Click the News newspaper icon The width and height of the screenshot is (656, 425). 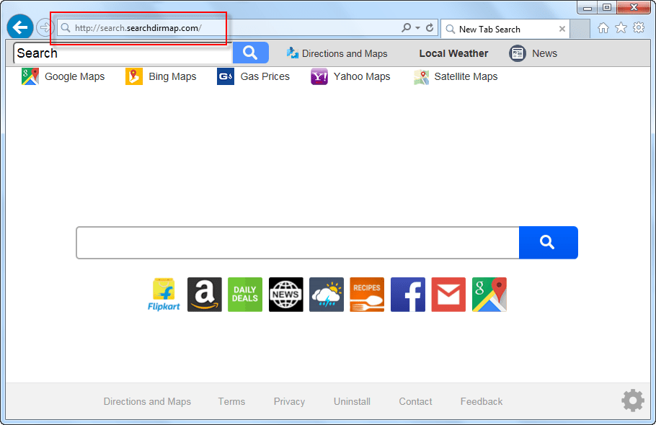point(518,53)
